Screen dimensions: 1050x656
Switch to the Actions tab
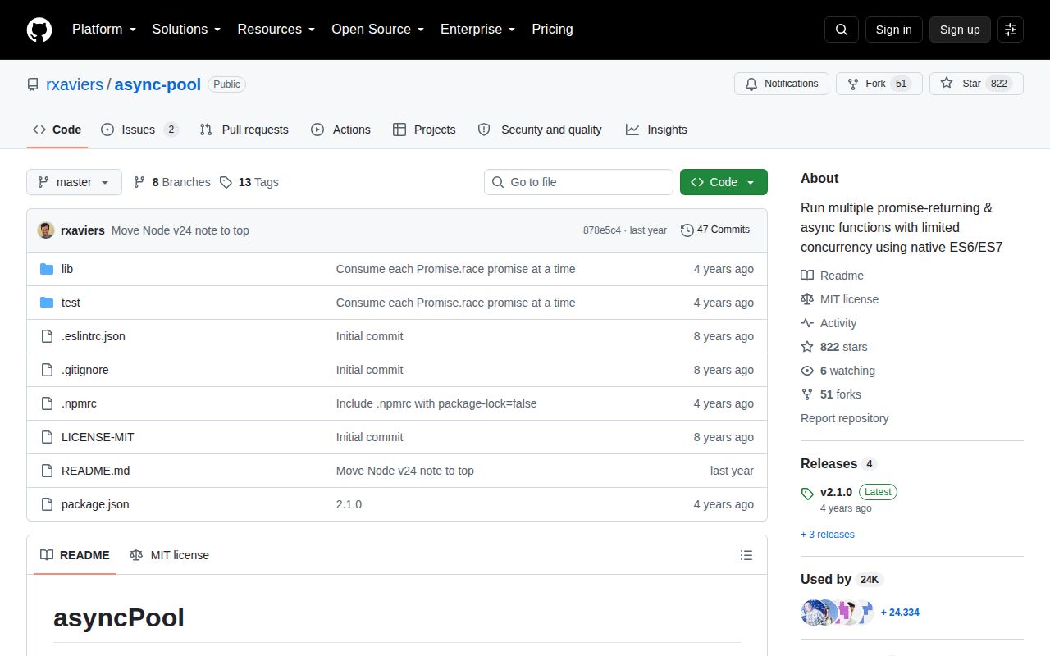click(x=340, y=130)
